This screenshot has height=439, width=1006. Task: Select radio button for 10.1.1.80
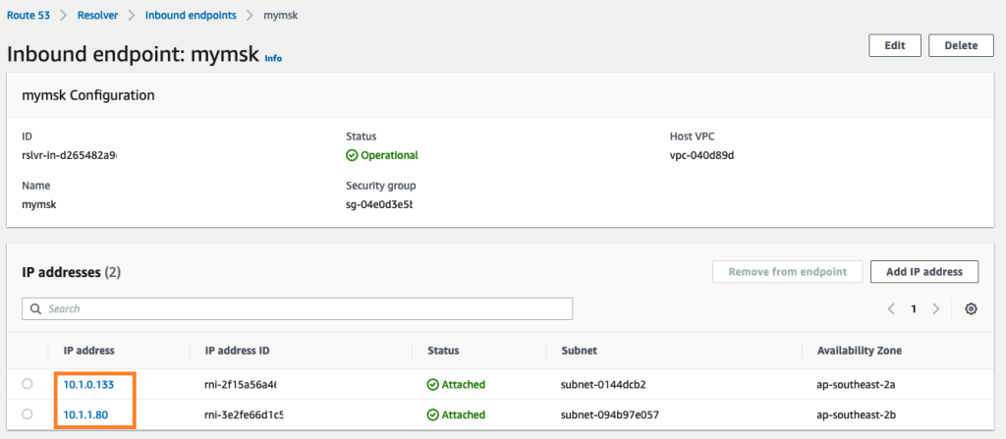pos(27,414)
